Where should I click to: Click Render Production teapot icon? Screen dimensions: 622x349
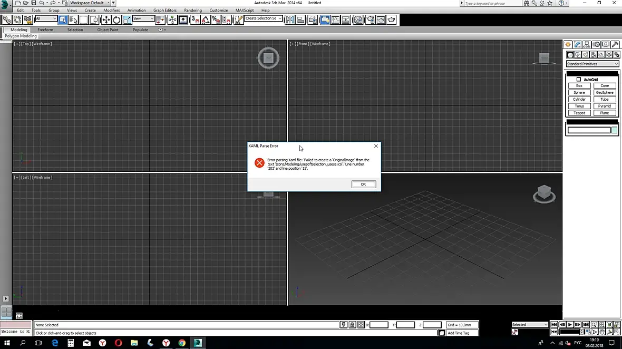click(x=391, y=20)
